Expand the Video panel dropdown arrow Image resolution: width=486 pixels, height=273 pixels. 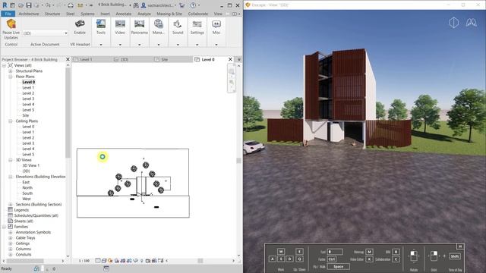pyautogui.click(x=120, y=45)
